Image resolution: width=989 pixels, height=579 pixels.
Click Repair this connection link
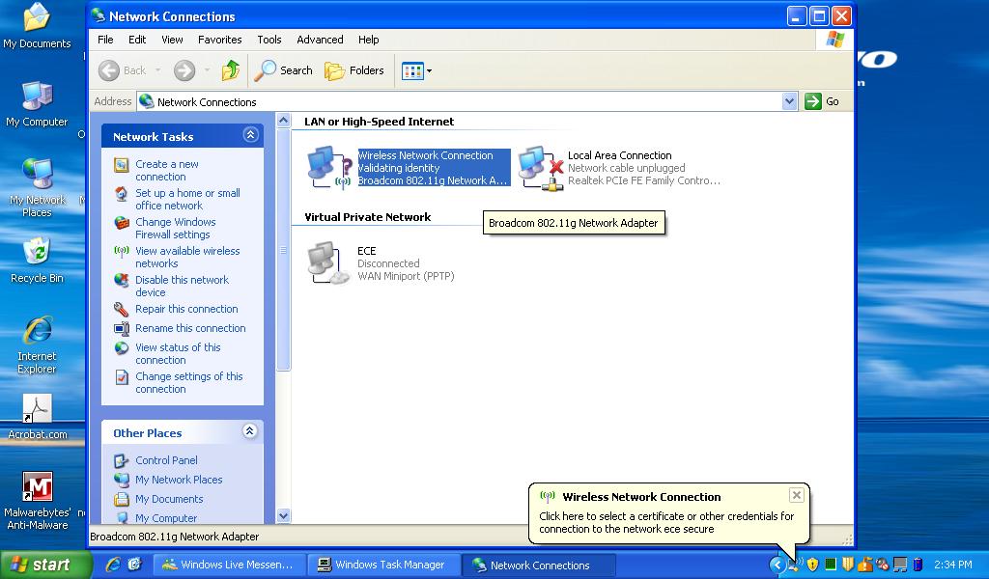[x=186, y=309]
